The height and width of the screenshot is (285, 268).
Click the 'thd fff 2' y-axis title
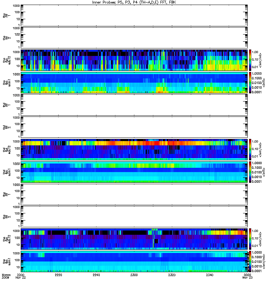(7, 127)
